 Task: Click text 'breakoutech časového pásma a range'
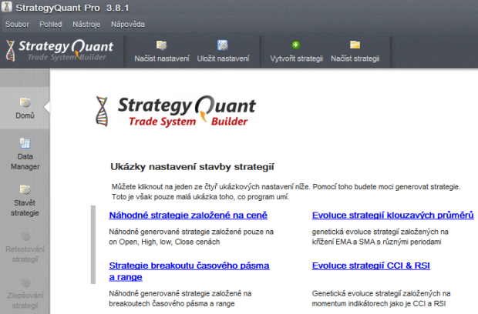click(172, 304)
